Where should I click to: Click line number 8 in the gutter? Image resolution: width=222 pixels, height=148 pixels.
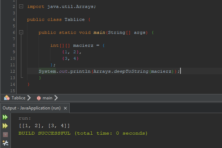[x=13, y=45]
